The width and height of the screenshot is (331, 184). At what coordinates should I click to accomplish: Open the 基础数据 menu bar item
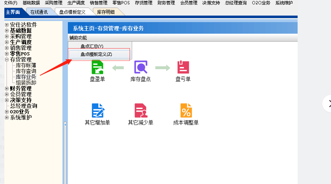point(31,3)
